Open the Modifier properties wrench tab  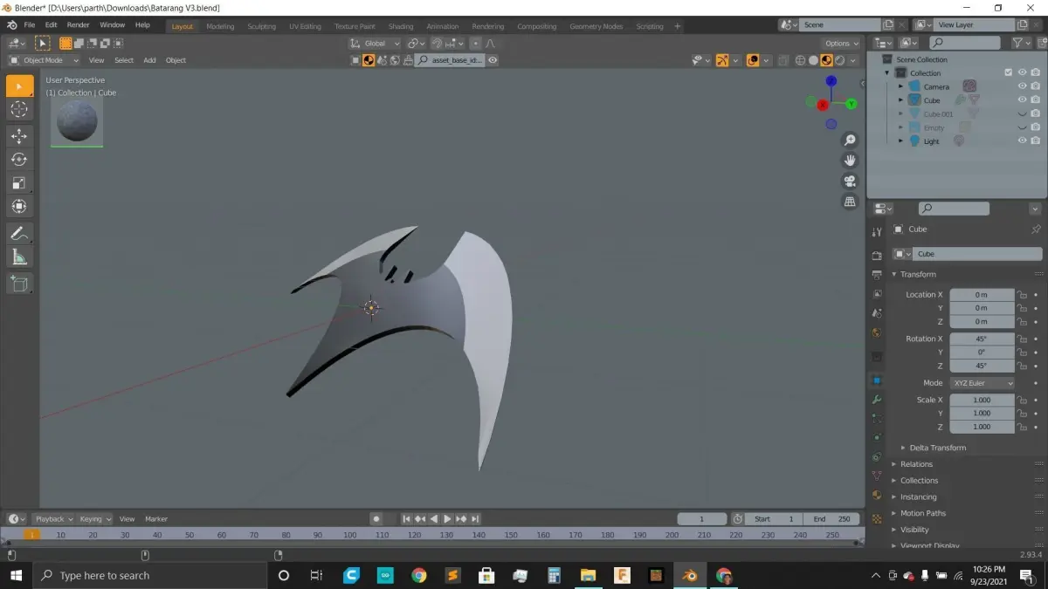(877, 400)
